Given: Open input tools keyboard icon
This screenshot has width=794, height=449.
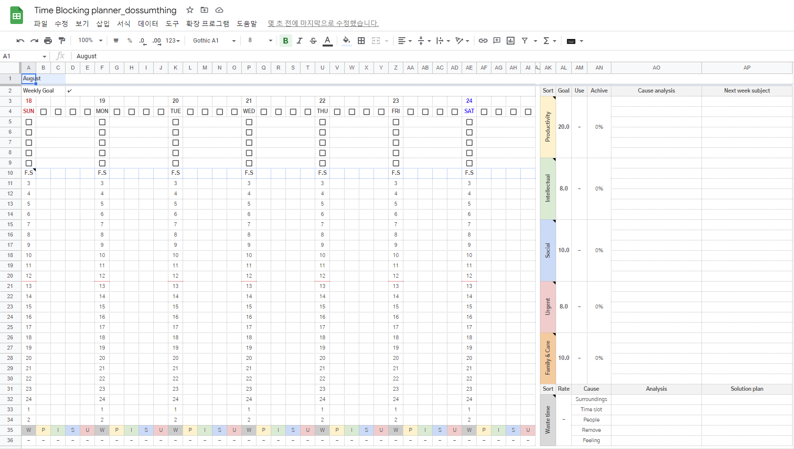Looking at the screenshot, I should point(571,41).
